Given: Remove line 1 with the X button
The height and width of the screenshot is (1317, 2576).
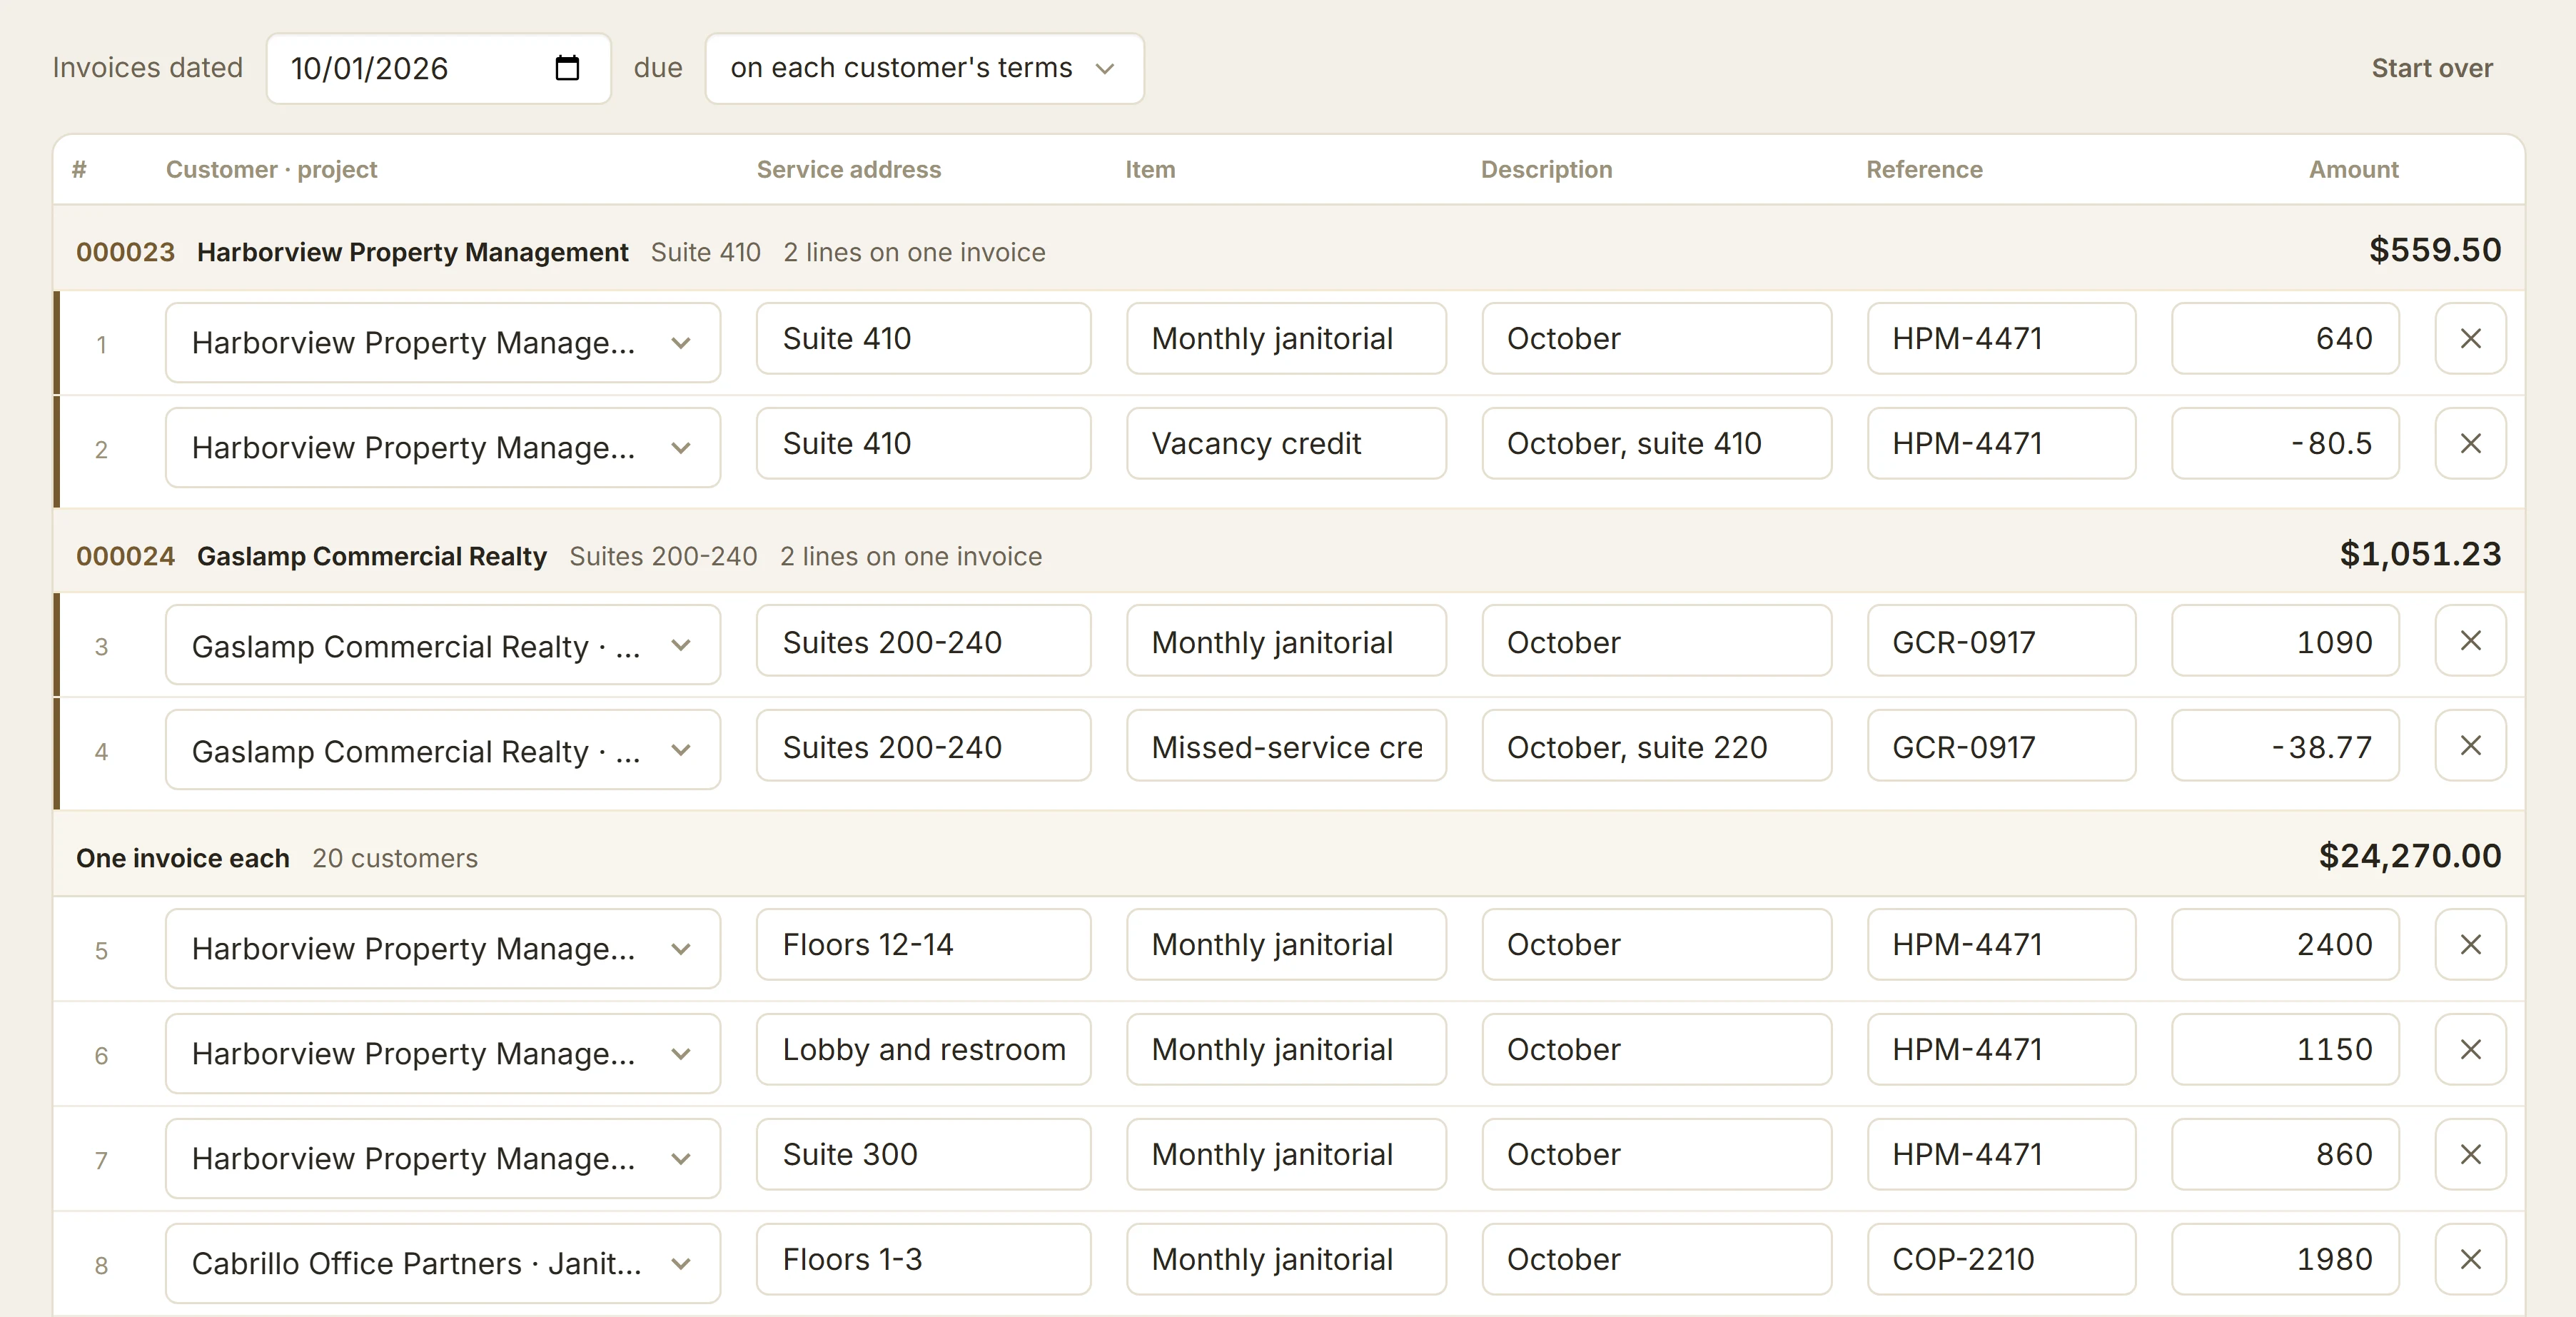Looking at the screenshot, I should coord(2470,339).
